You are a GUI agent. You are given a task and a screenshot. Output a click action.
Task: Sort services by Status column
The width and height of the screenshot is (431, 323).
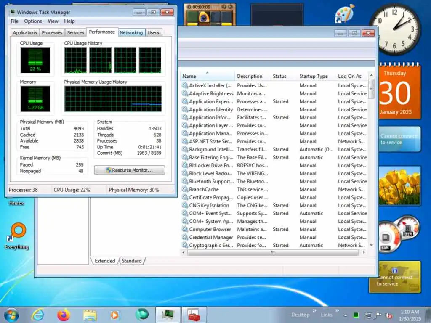point(284,76)
